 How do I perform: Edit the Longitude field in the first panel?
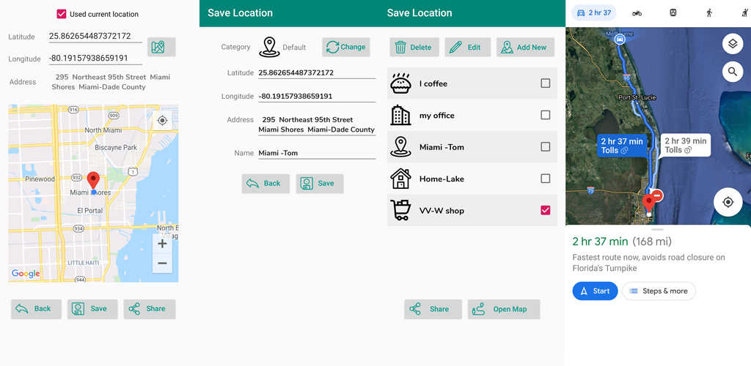95,59
